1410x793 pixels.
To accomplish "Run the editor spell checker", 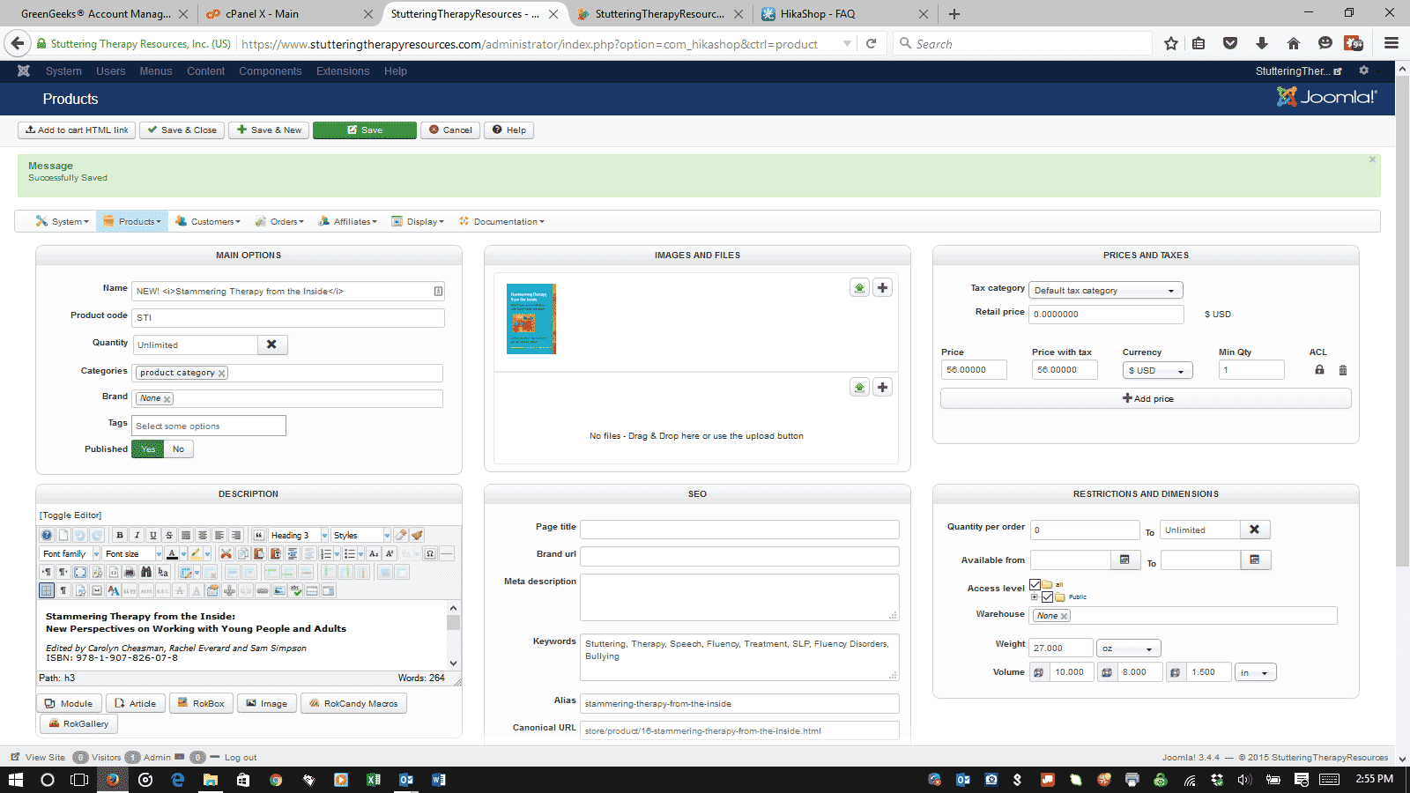I will [296, 590].
